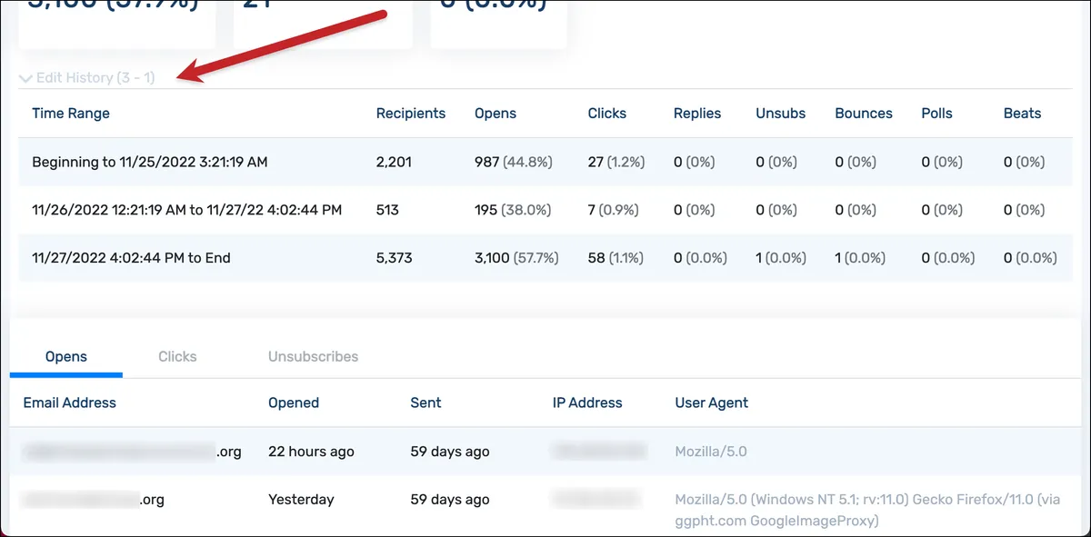Click the Beats column header
This screenshot has width=1091, height=537.
pyautogui.click(x=1023, y=114)
